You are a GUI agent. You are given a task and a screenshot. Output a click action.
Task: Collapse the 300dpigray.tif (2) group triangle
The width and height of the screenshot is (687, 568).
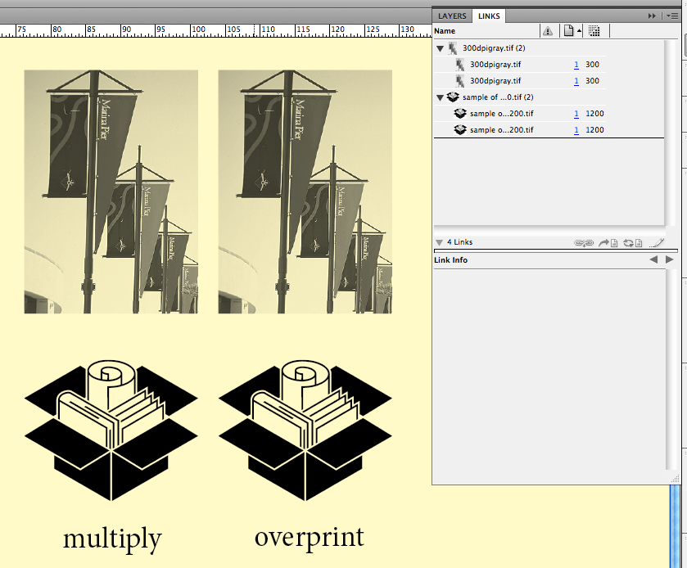pyautogui.click(x=441, y=48)
